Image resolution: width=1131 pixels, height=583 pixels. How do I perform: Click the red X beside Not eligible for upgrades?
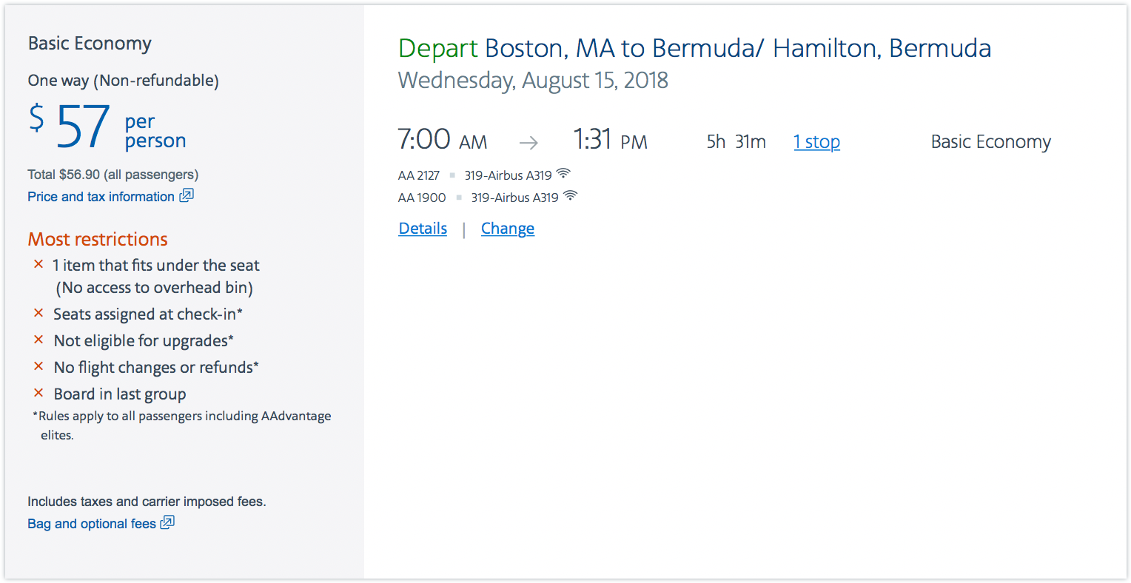point(38,340)
